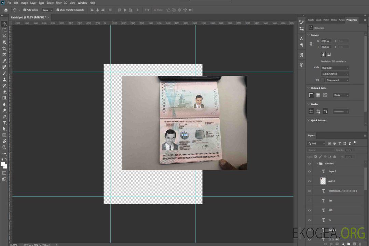Select the Layer 3 thumbnail
Viewport: 369px width, 246px height.
pyautogui.click(x=323, y=181)
